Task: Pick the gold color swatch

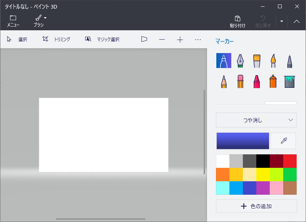Action: pyautogui.click(x=236, y=175)
